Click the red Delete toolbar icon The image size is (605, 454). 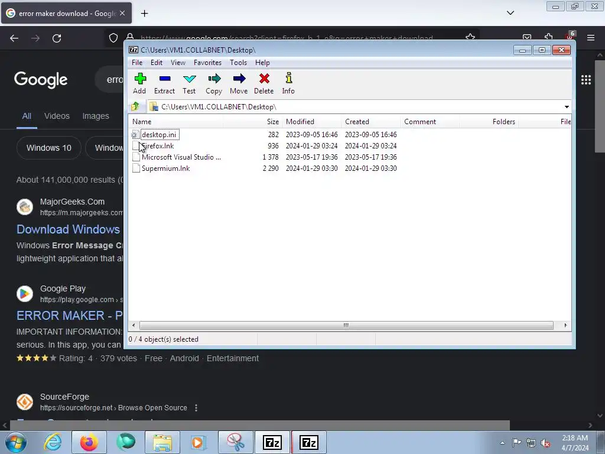[x=264, y=79]
